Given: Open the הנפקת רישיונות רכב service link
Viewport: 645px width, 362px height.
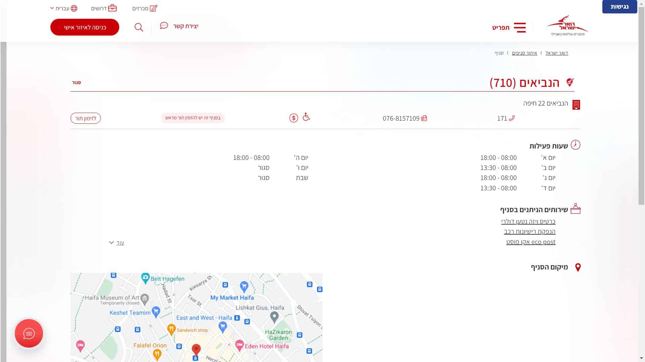Looking at the screenshot, I should [529, 232].
